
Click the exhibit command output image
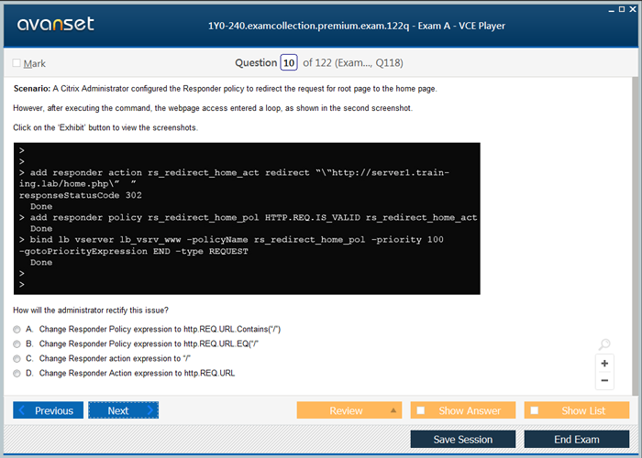(x=248, y=218)
